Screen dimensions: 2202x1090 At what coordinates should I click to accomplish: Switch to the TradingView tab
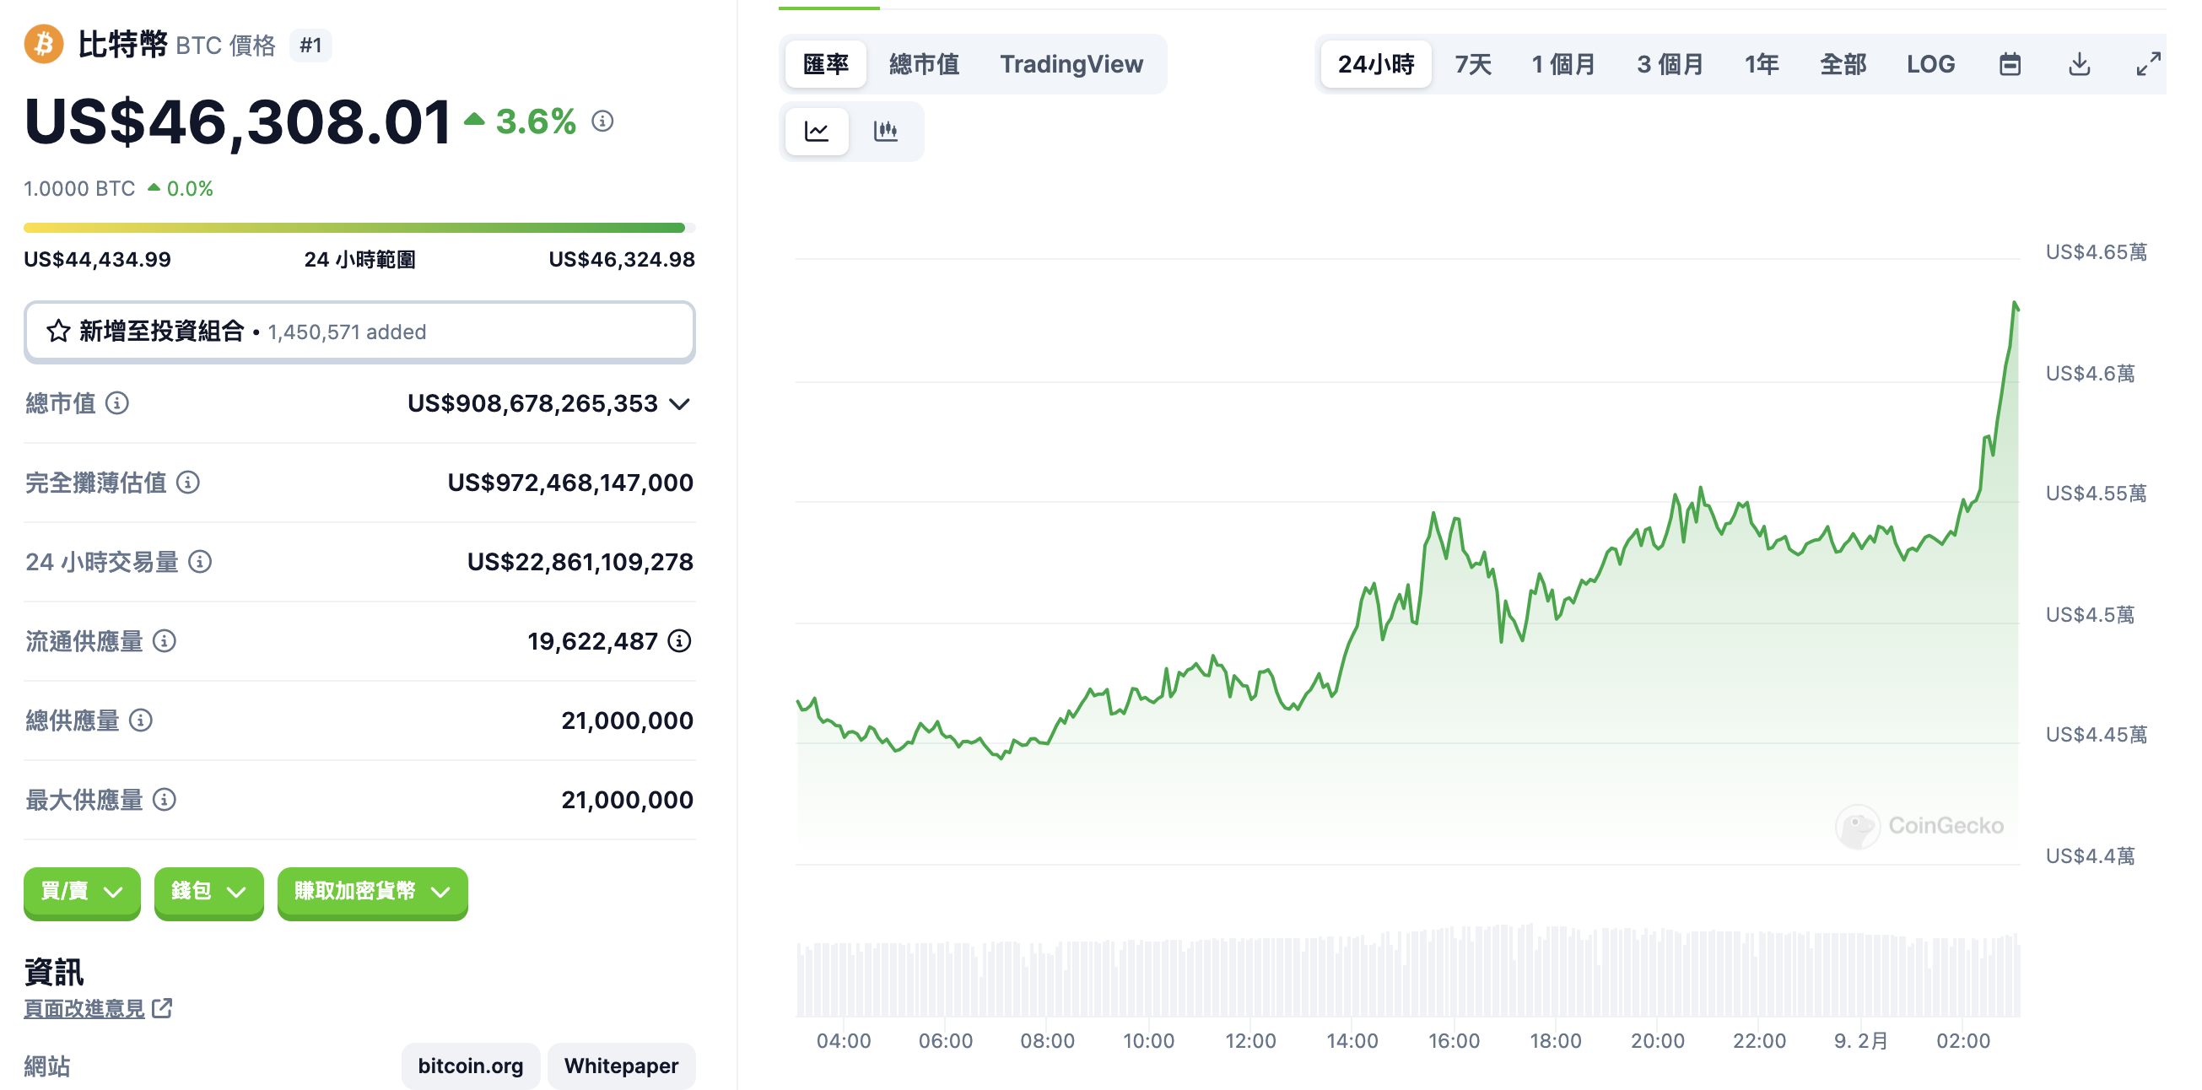coord(1072,63)
